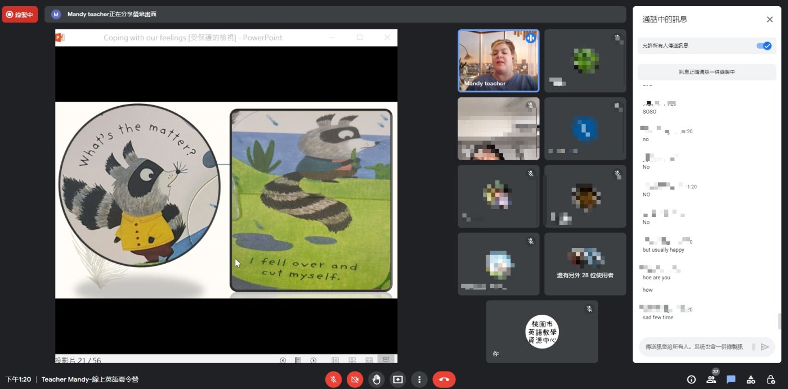Switch PowerPoint to slide sorter view
This screenshot has height=389, width=788.
[352, 360]
